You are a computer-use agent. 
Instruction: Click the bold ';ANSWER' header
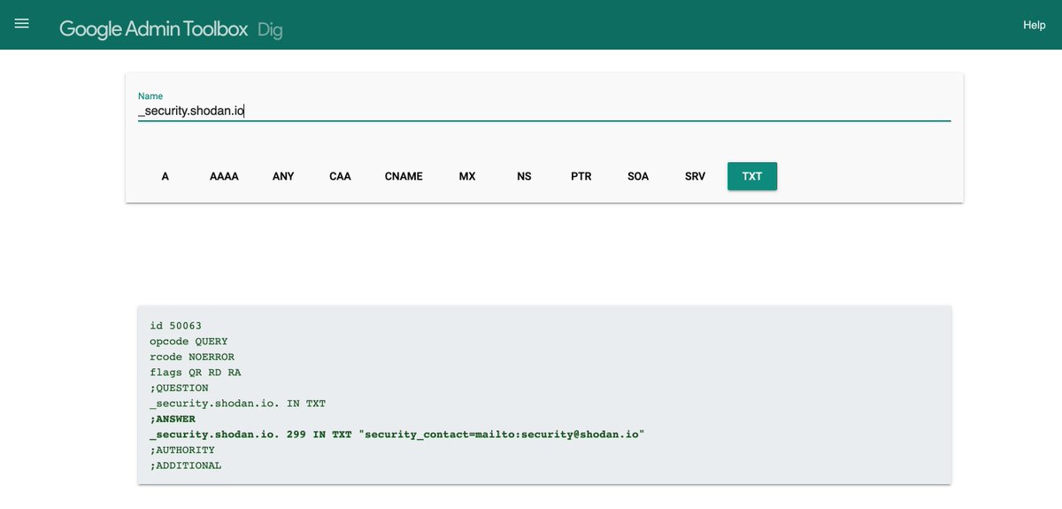(x=173, y=419)
